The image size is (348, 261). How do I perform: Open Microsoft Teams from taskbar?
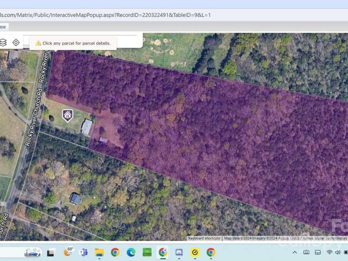click(x=84, y=252)
